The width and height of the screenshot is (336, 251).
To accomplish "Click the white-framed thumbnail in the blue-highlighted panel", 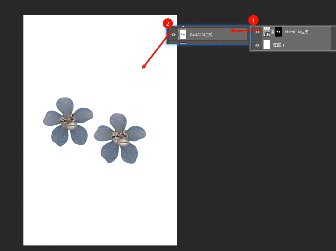I will coord(182,34).
